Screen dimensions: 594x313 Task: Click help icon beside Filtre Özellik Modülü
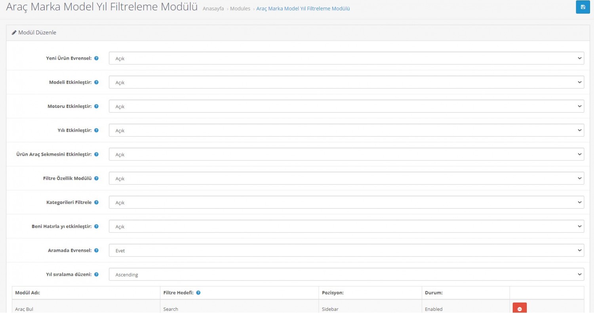click(96, 178)
